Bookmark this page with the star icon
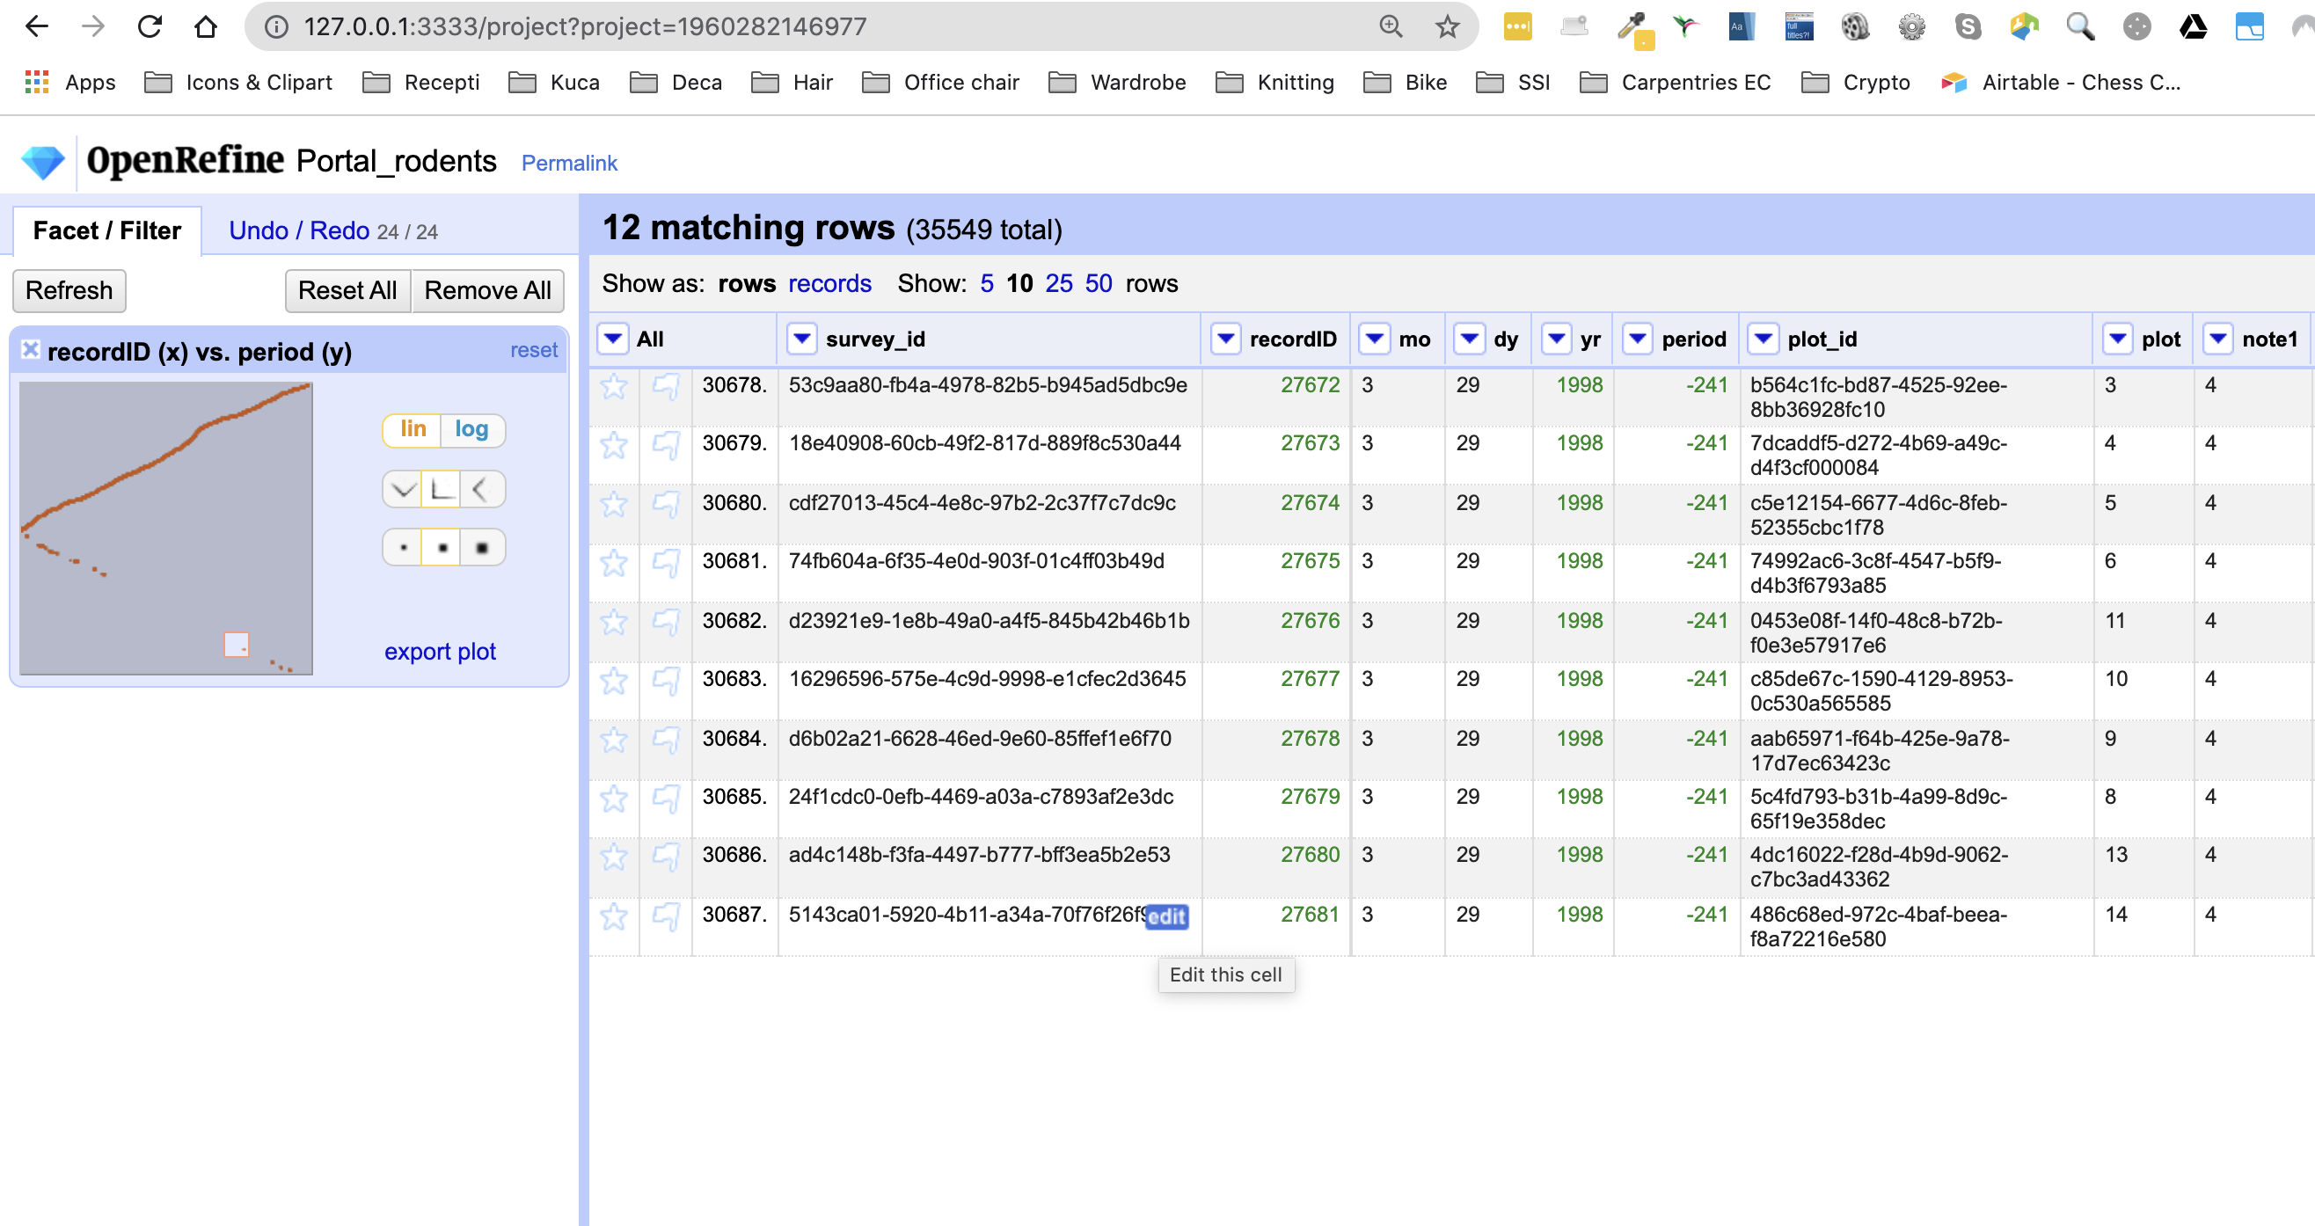Viewport: 2315px width, 1226px height. [1446, 27]
